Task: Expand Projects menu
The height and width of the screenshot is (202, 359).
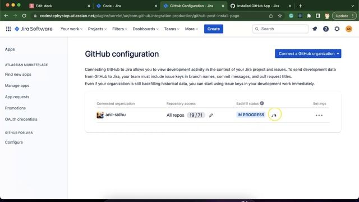Action: 97,29
